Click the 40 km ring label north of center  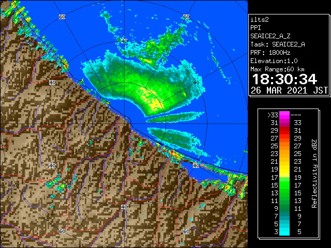124,41
